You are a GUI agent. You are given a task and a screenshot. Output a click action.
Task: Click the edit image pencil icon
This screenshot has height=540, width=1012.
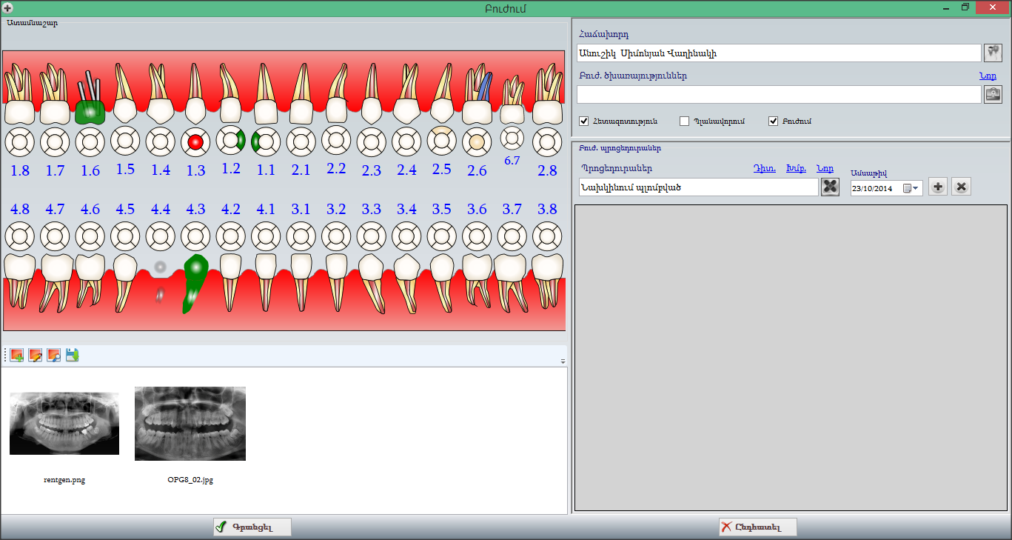coord(35,356)
